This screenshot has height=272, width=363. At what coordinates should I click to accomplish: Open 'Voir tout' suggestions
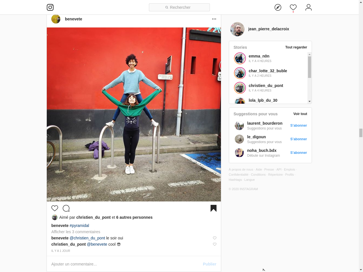click(300, 114)
